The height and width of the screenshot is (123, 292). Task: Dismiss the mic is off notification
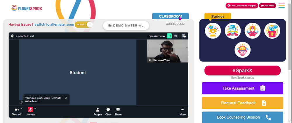(66, 98)
